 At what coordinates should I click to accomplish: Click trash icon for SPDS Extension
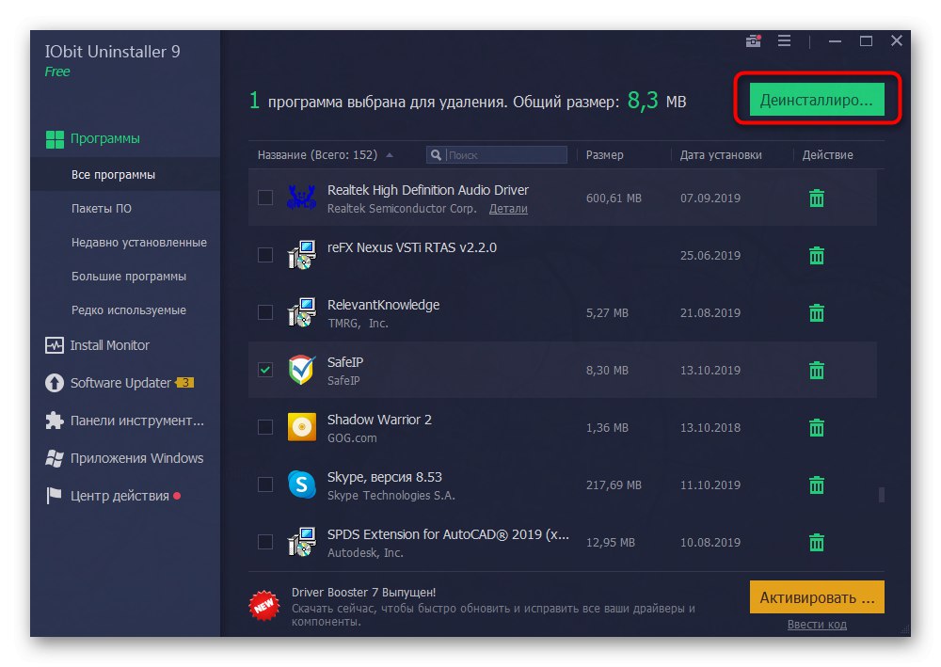click(x=816, y=542)
